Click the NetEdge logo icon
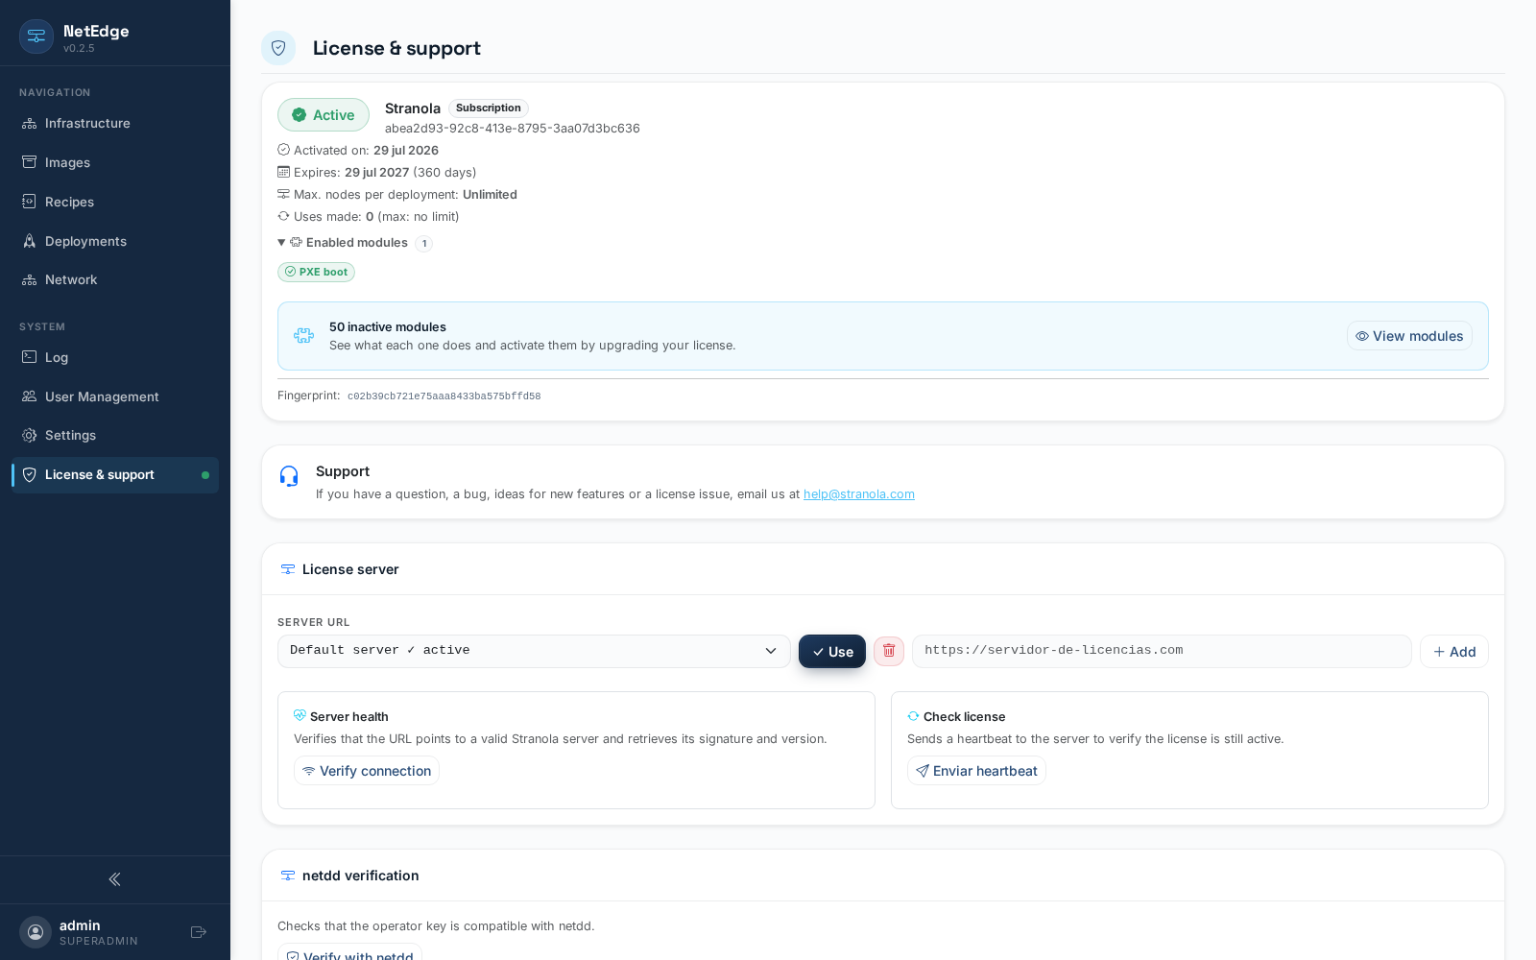The width and height of the screenshot is (1536, 960). (x=36, y=36)
